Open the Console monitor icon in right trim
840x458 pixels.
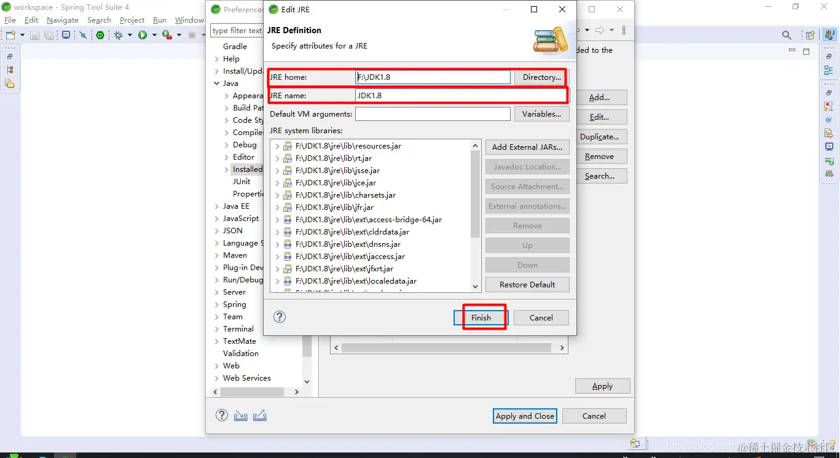pyautogui.click(x=829, y=147)
